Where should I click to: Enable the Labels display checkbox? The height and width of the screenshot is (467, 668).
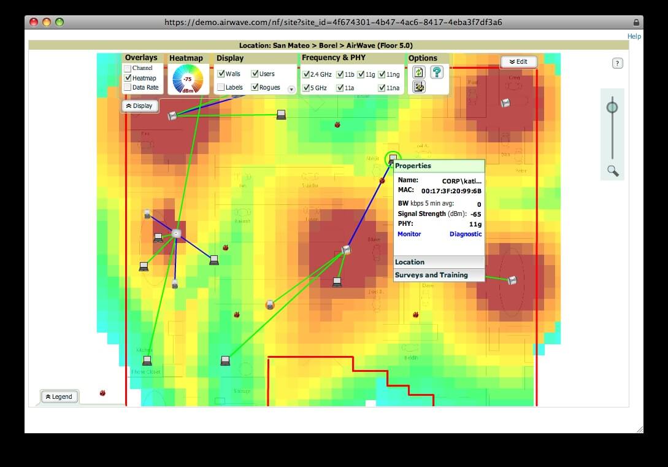221,88
